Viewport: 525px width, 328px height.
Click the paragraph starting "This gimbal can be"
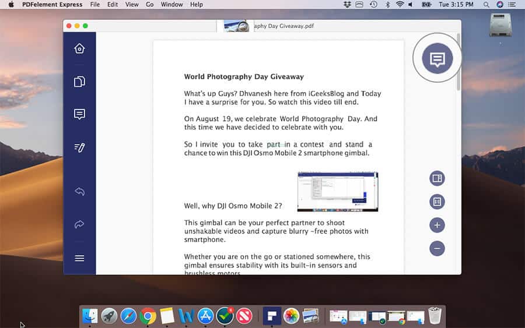[x=276, y=231]
